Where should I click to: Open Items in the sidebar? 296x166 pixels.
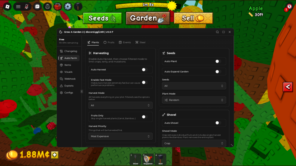(x=69, y=65)
